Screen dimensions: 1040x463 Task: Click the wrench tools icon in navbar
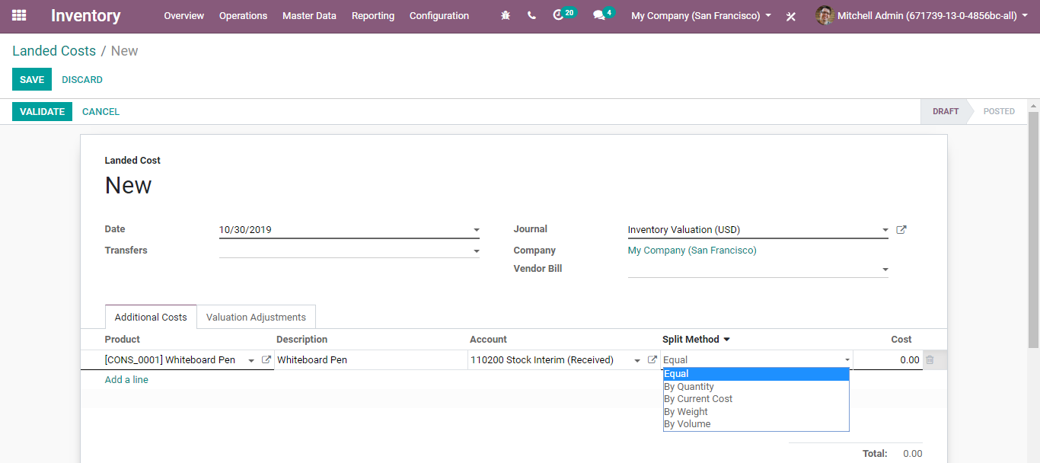(x=791, y=16)
